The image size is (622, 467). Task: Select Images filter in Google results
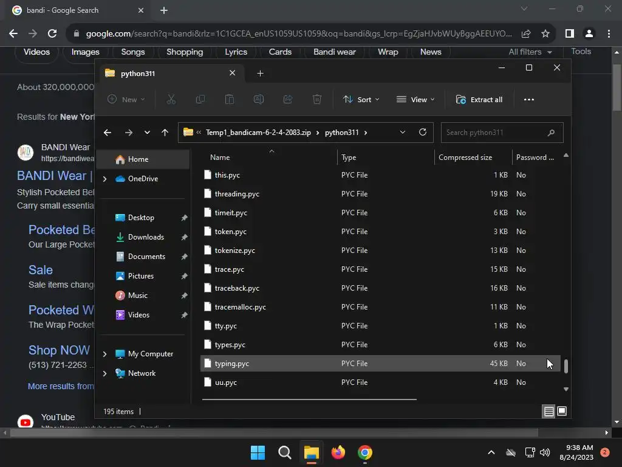(x=85, y=52)
